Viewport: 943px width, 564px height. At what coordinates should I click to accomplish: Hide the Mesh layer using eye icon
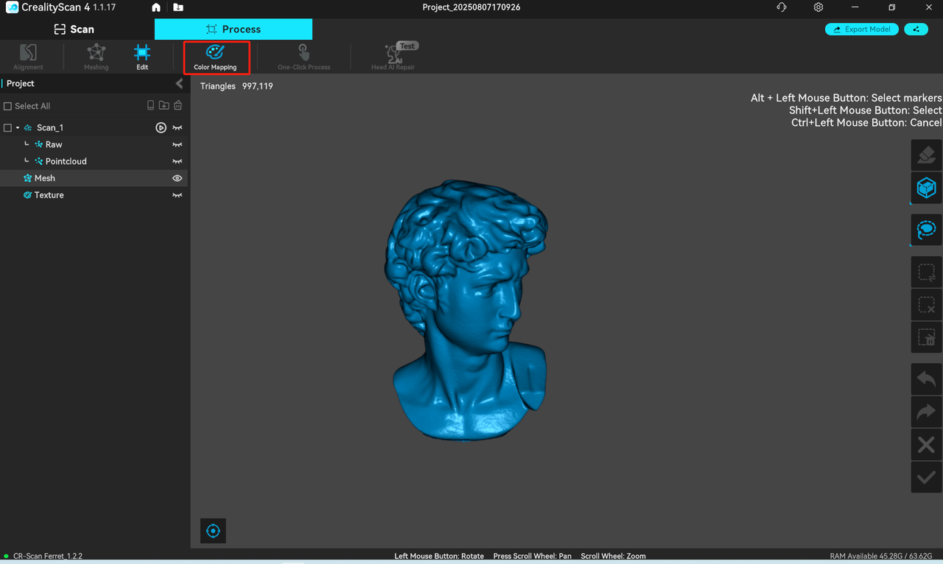[177, 178]
